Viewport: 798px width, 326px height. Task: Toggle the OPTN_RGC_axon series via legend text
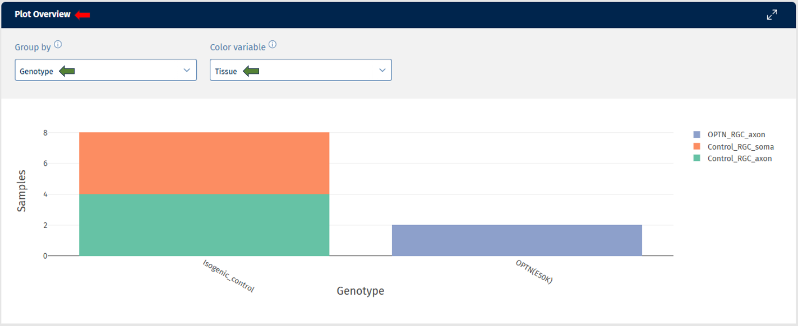[736, 134]
